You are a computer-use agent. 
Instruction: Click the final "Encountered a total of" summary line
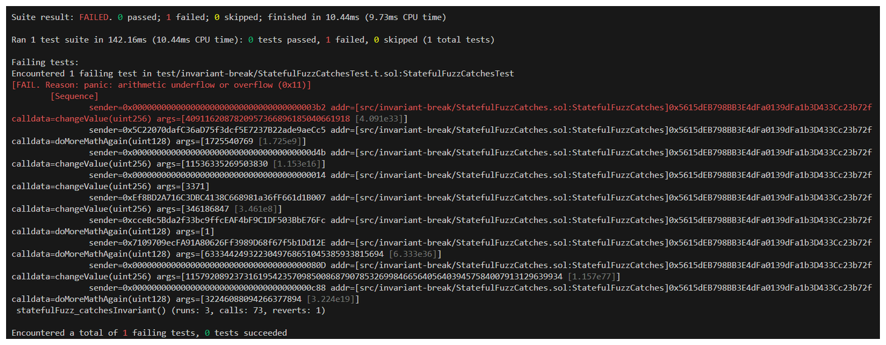(x=149, y=333)
